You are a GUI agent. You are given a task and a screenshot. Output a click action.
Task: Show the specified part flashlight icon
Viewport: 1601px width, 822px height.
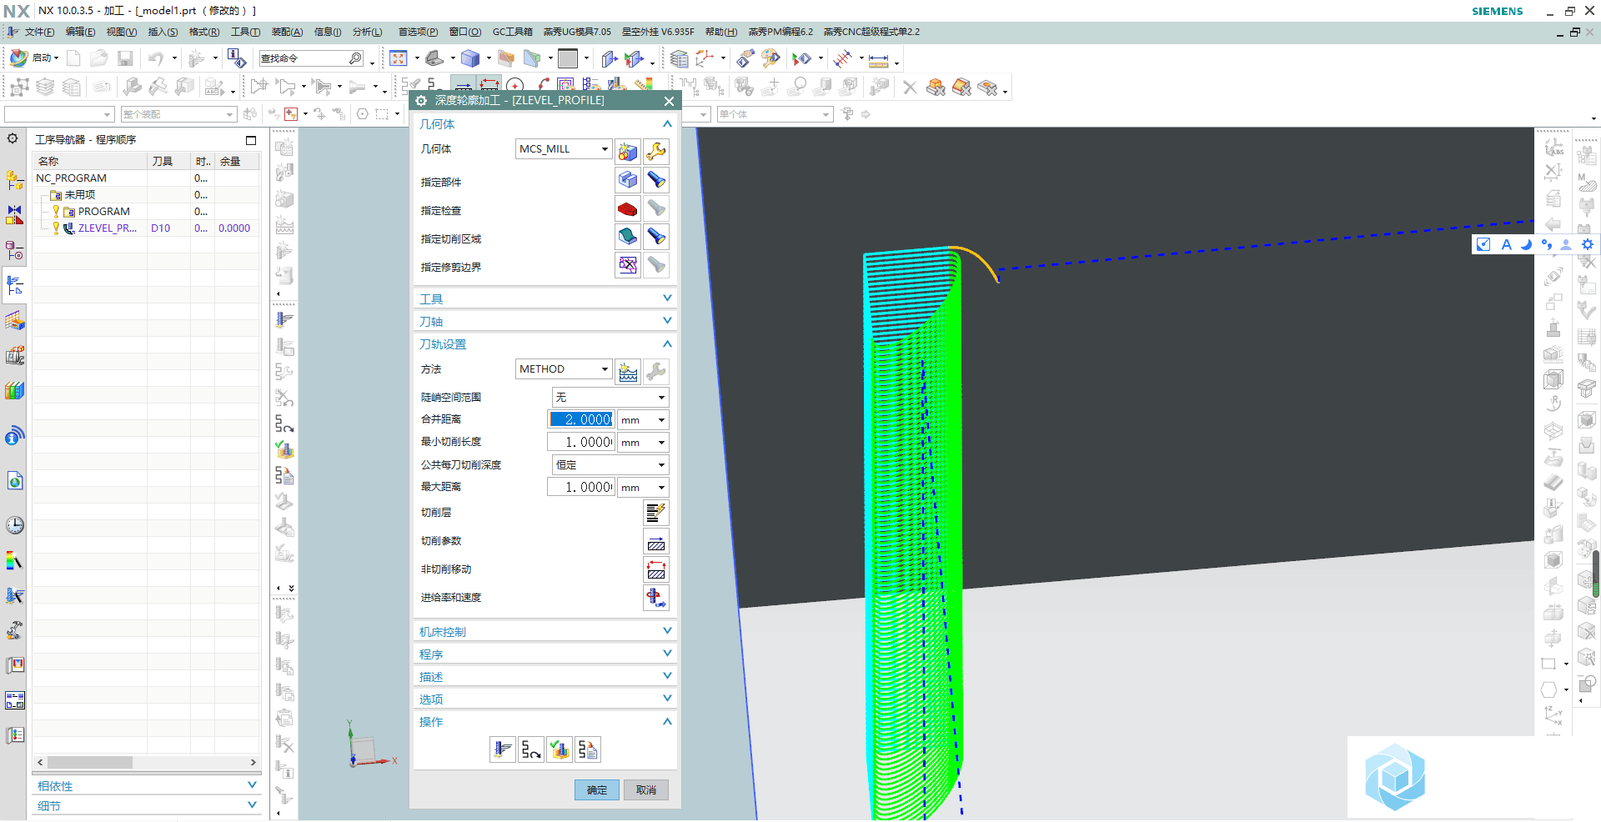656,180
